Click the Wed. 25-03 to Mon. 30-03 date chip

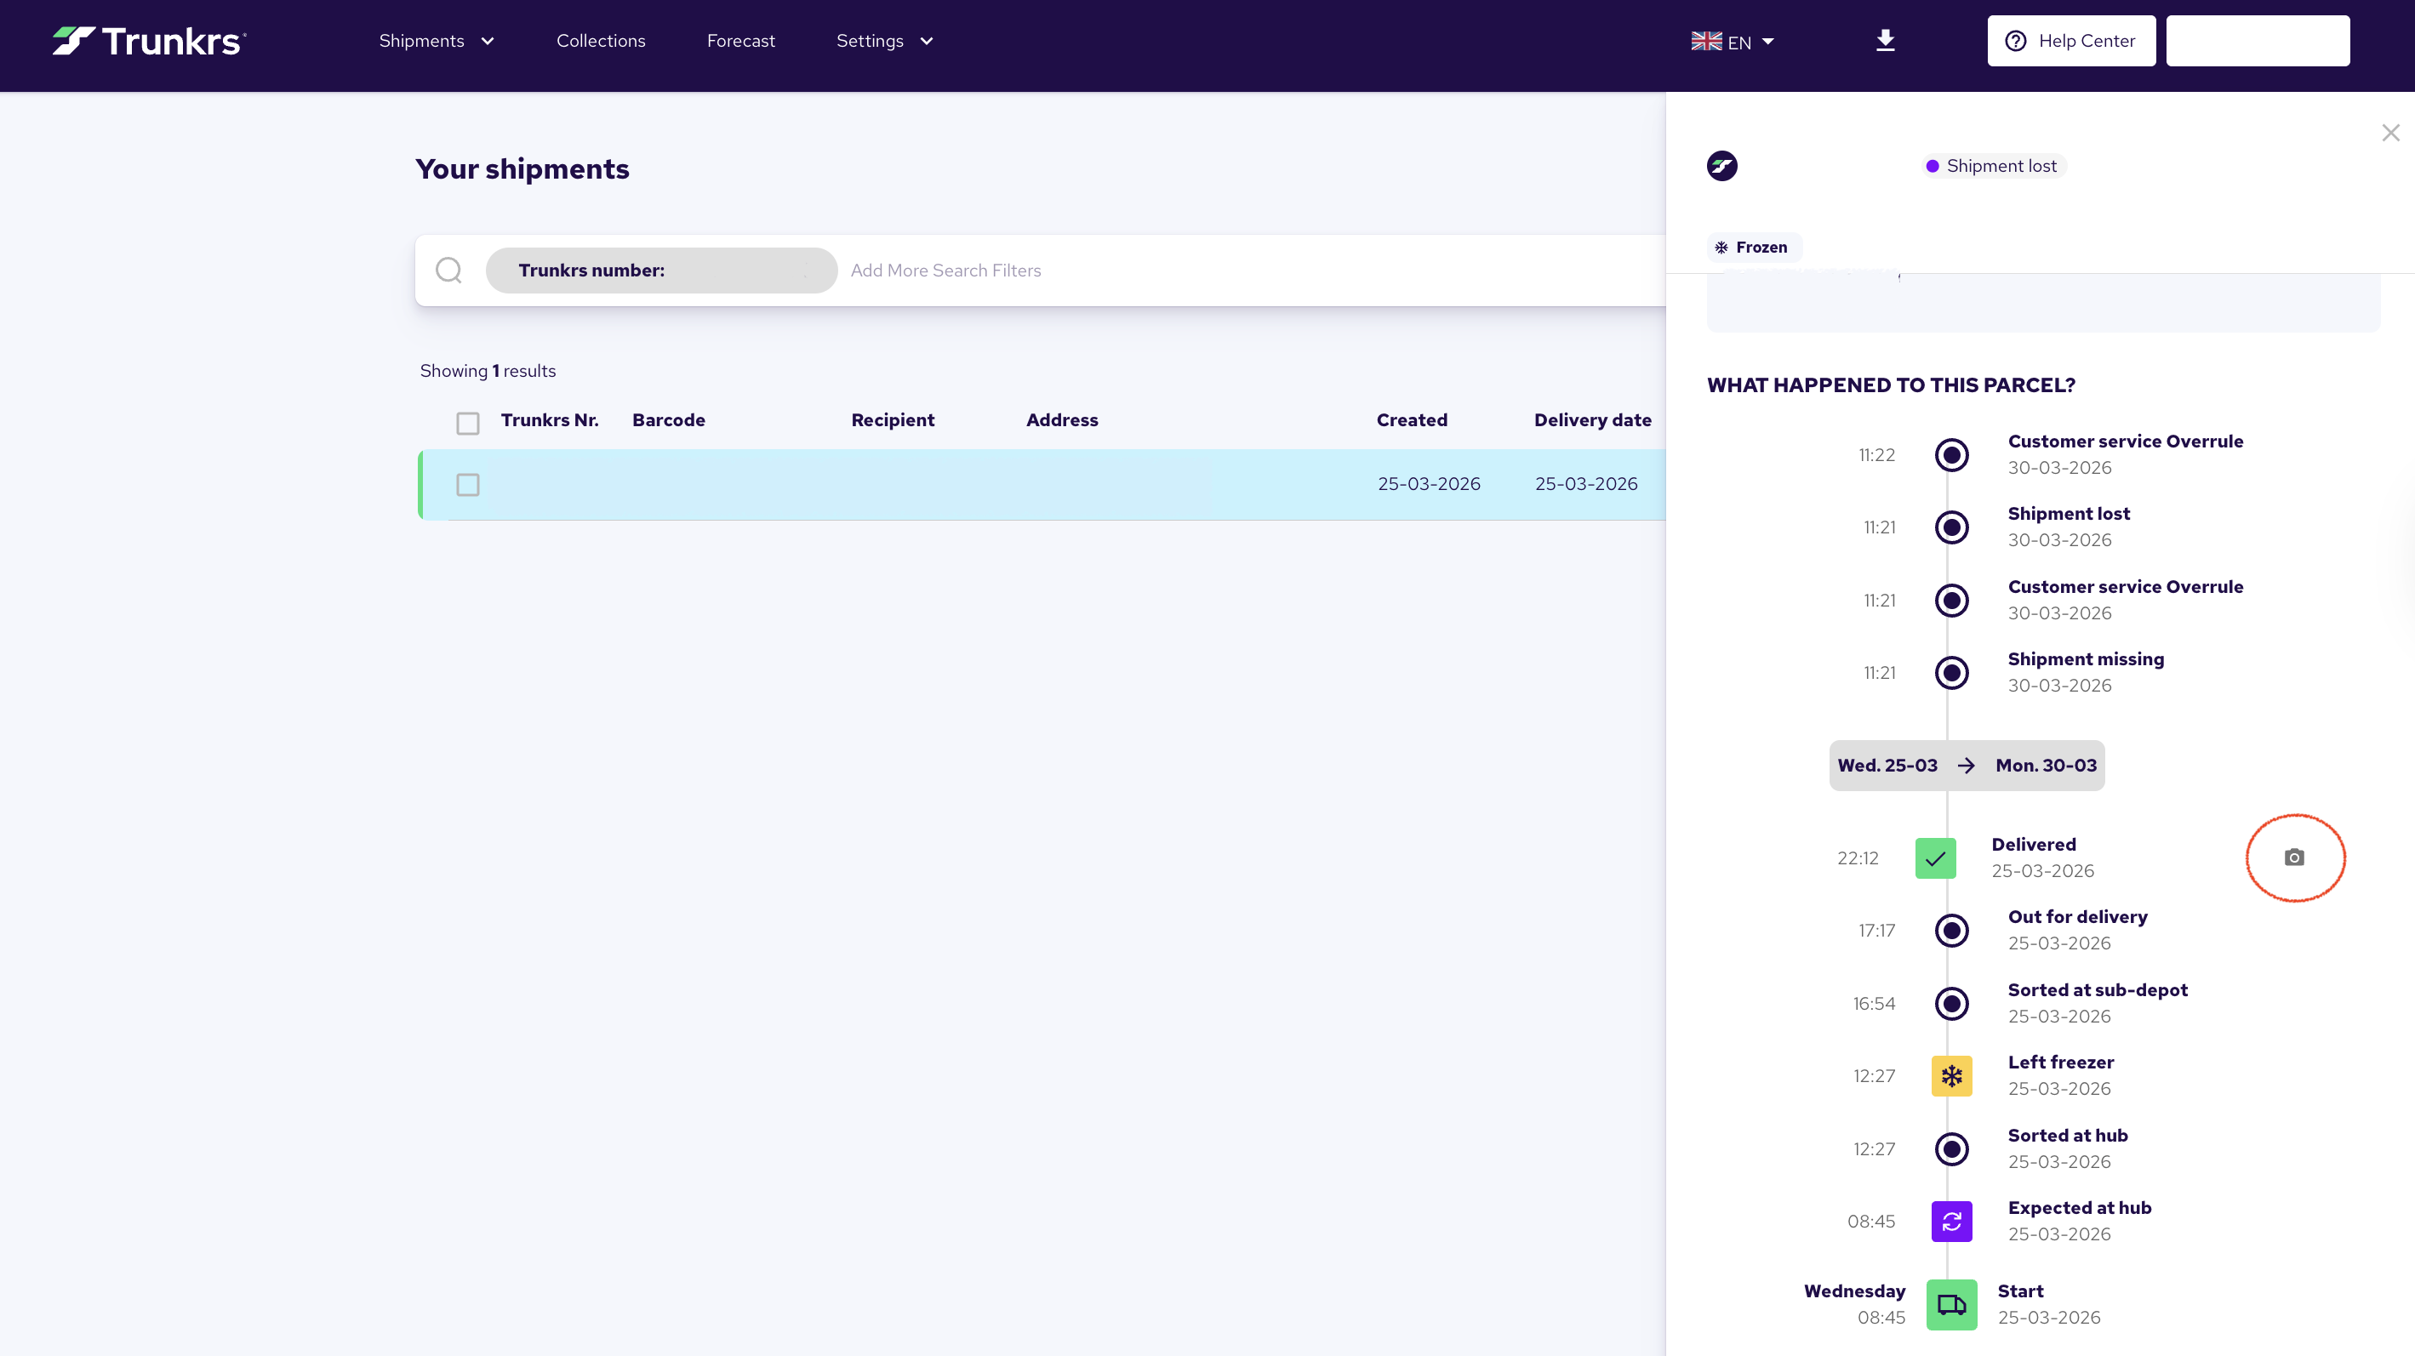[x=1967, y=765]
